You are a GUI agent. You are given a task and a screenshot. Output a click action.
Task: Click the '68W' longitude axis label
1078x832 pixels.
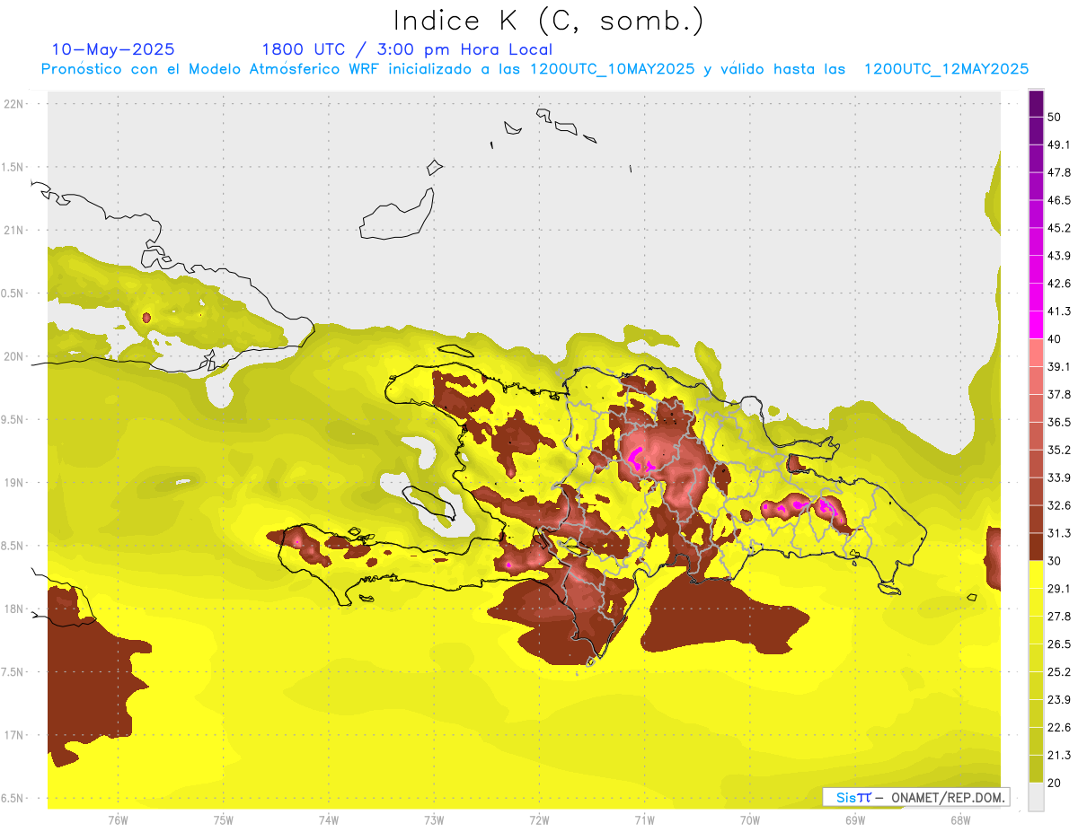960,819
